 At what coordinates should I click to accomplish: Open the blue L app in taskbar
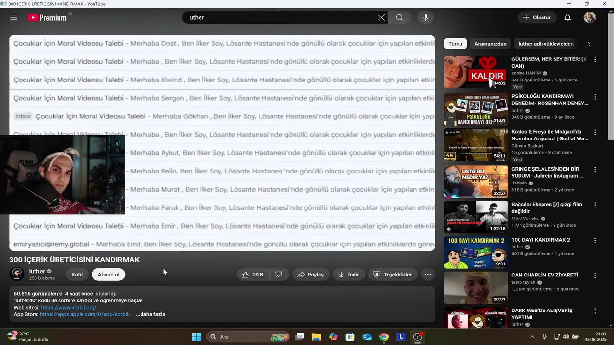point(401,337)
